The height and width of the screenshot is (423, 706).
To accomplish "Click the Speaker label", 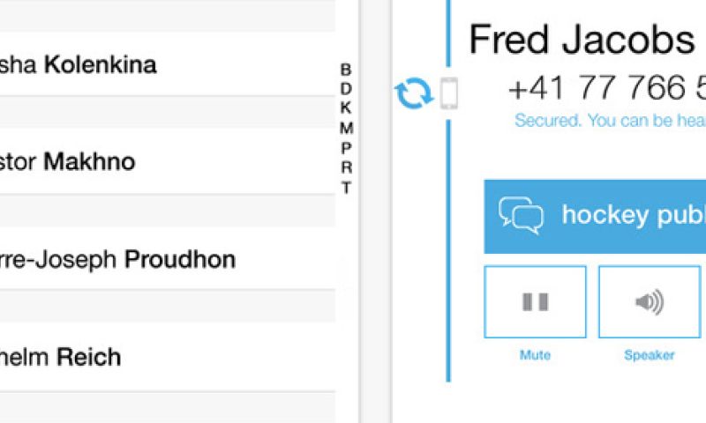I will tap(650, 355).
